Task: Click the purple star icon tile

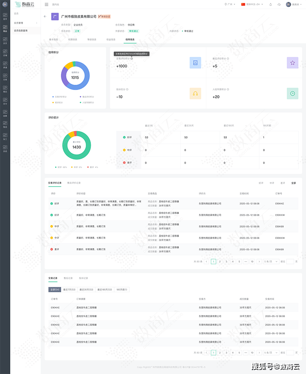Action: point(292,63)
